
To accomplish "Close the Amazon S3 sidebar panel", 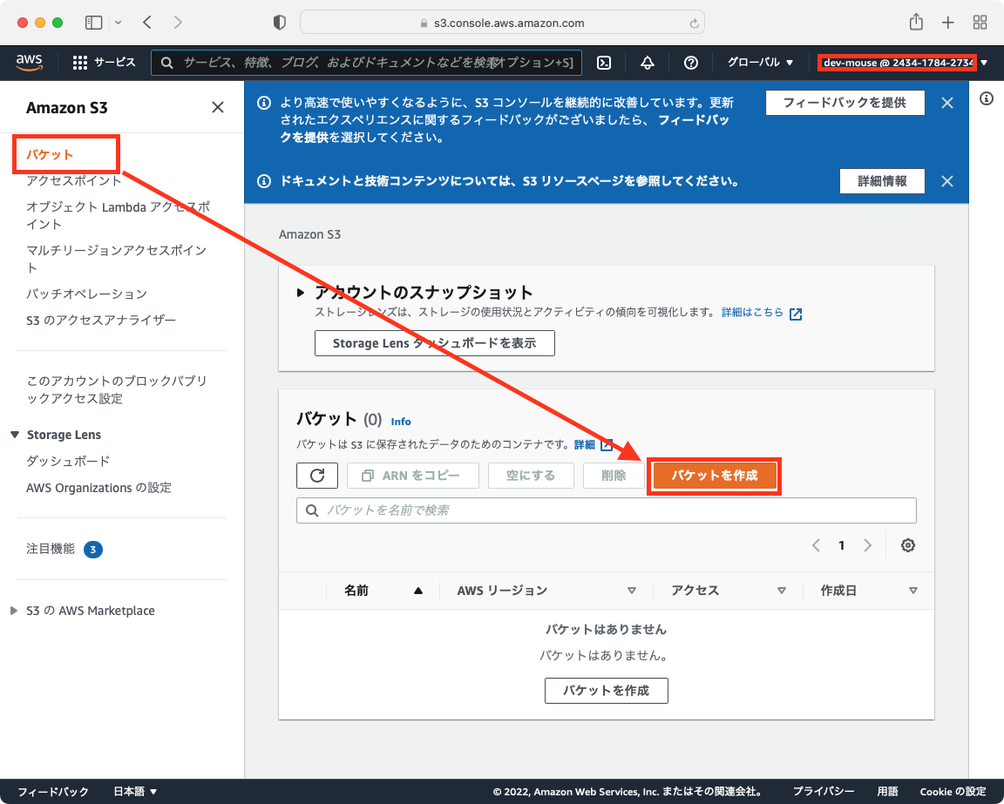I will click(218, 107).
